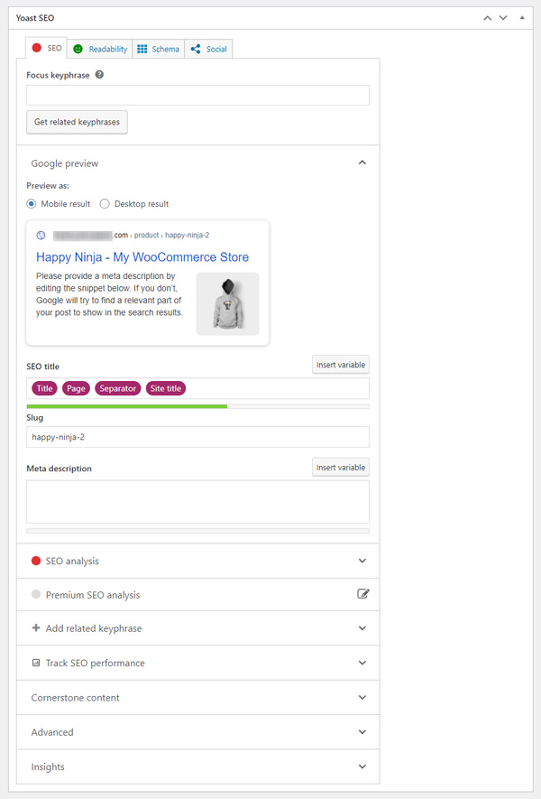Screen dimensions: 541x799
Task: Click the globe favicon in the Google preview
Action: click(41, 235)
